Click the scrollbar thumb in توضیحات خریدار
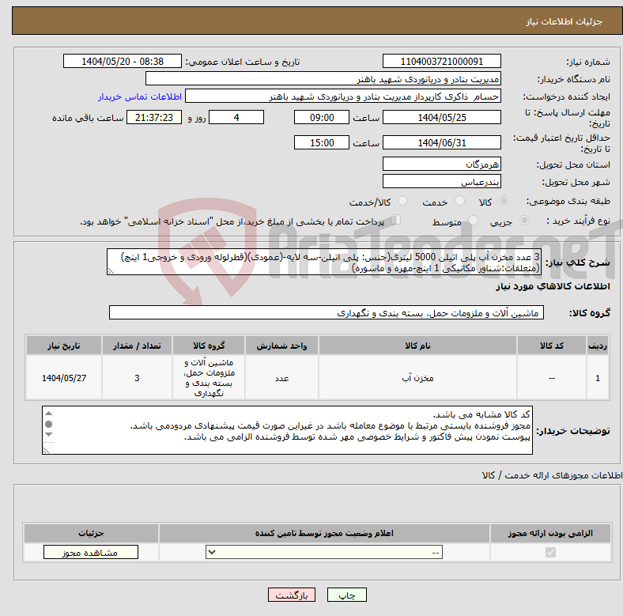623x616 pixels. coord(48,424)
